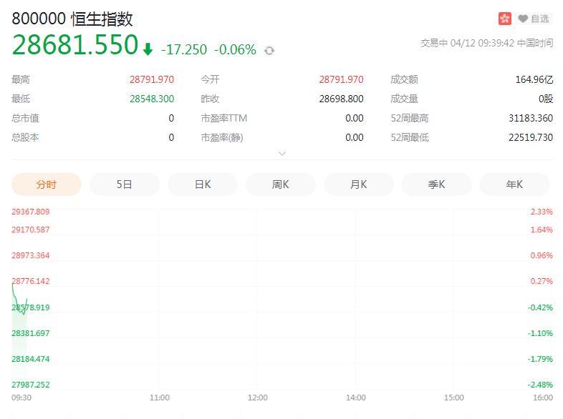Viewport: 563px width, 419px height.
Task: Click the current price 28681.550
Action: 74,45
